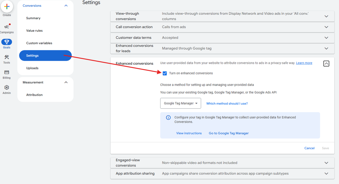
Task: Open the Learn more link
Action: 304,63
